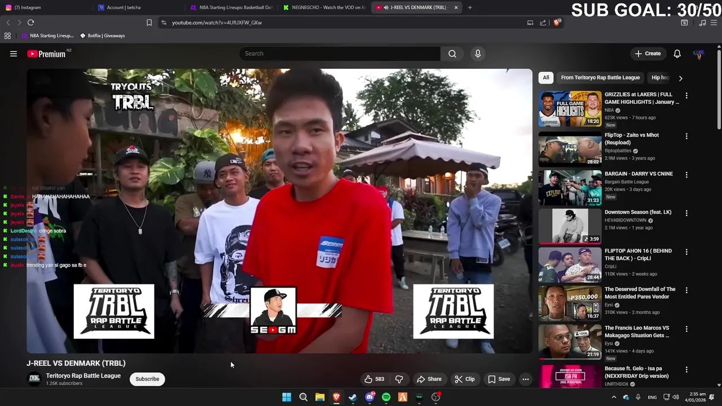The image size is (722, 406).
Task: Switch to Account betcha browser tab
Action: tap(138, 7)
